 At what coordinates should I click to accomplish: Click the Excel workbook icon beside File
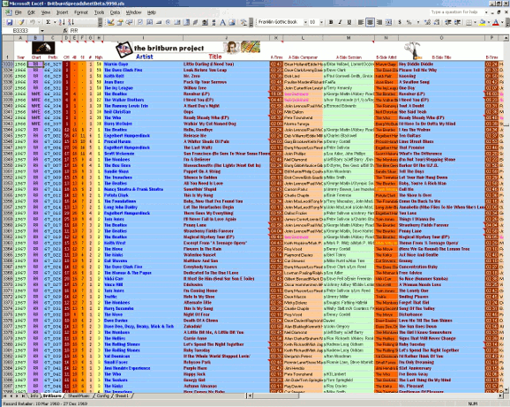(x=8, y=12)
